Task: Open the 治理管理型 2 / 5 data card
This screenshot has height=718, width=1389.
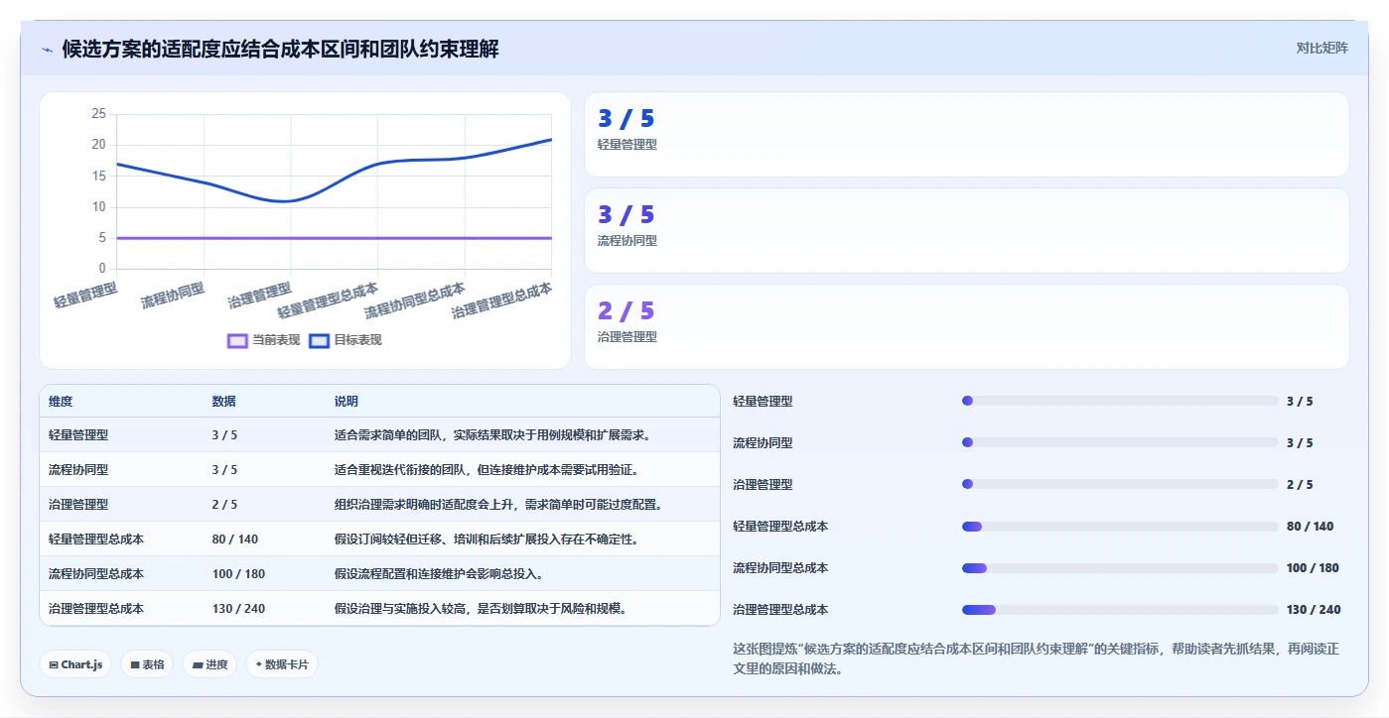Action: click(x=966, y=327)
